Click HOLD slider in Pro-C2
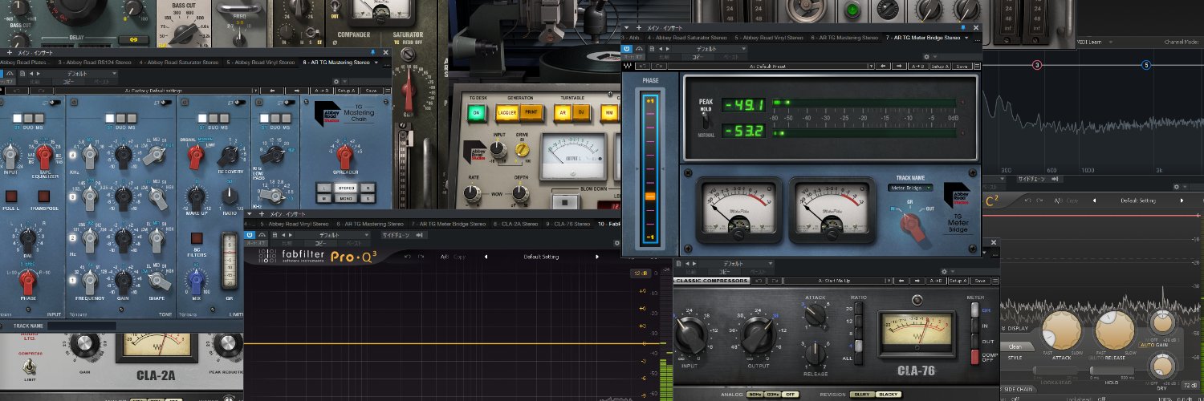The image size is (1204, 401). click(1112, 371)
